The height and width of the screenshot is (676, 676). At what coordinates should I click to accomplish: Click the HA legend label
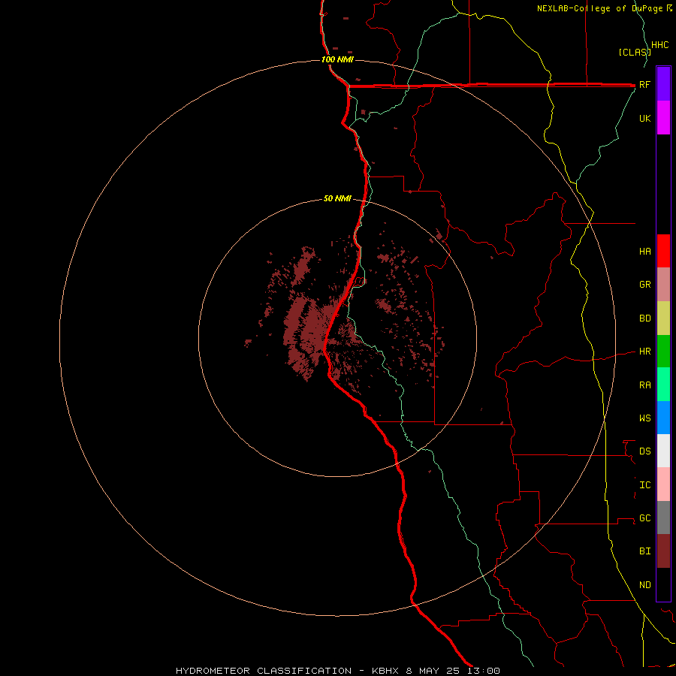coord(645,251)
